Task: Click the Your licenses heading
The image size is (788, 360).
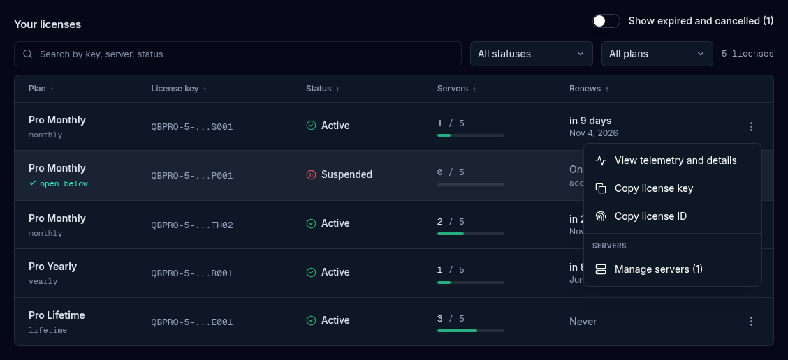Action: click(48, 24)
